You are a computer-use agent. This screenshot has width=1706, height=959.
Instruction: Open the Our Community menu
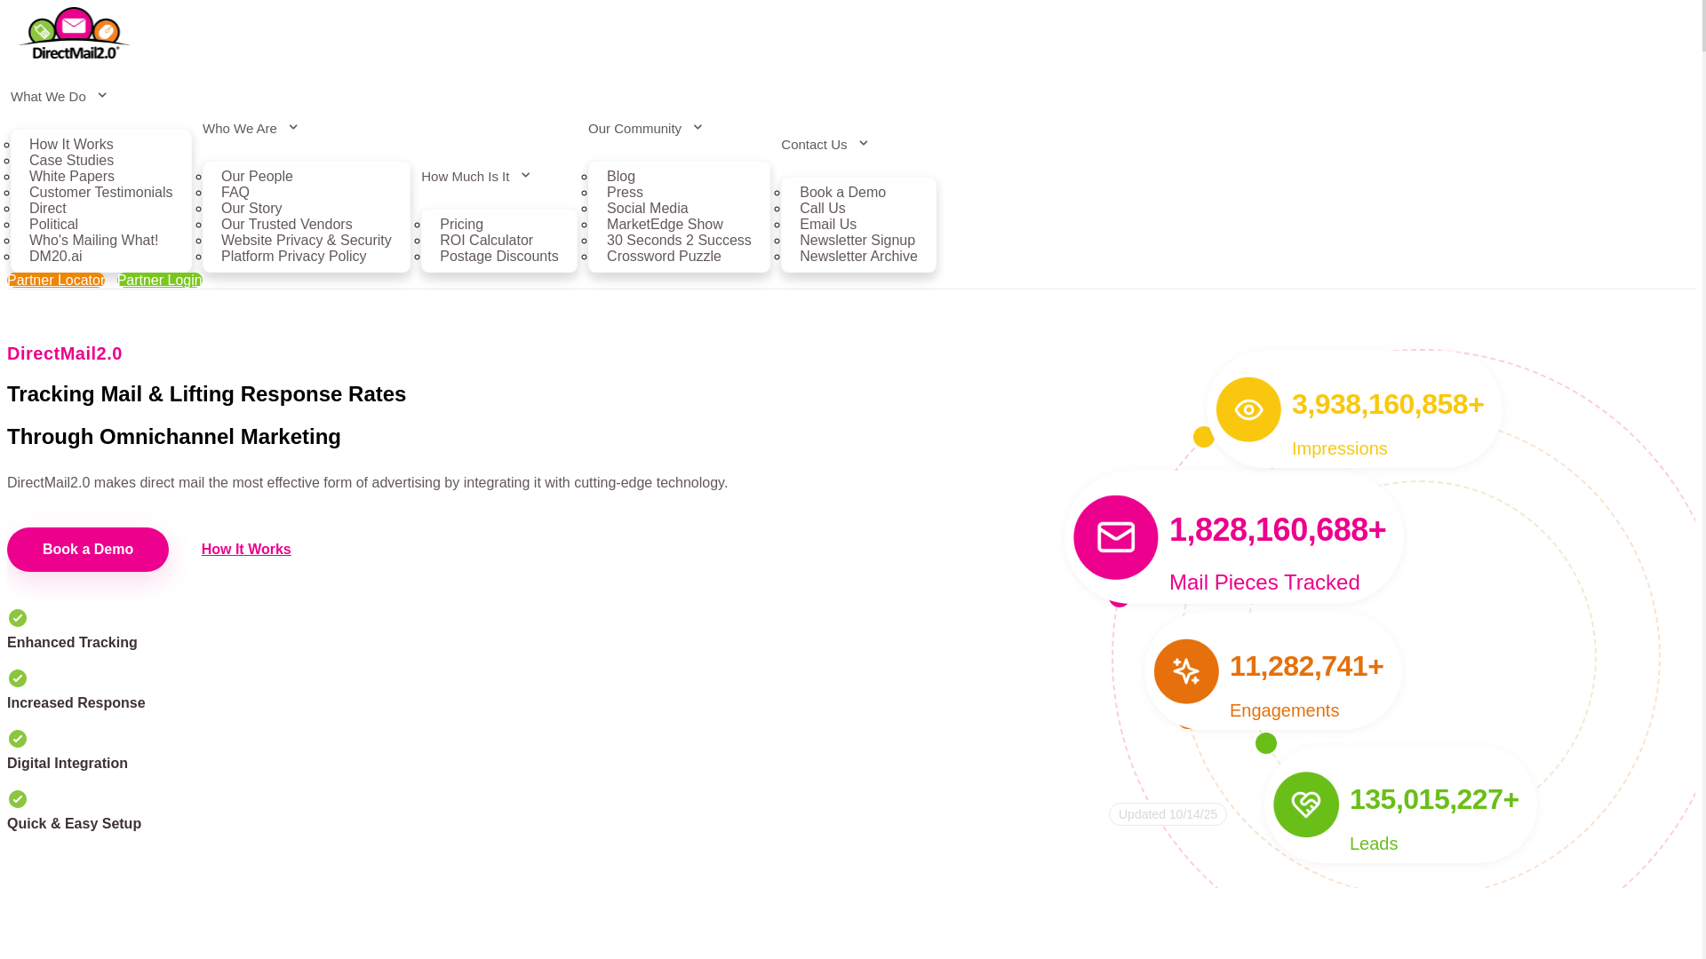coord(634,128)
